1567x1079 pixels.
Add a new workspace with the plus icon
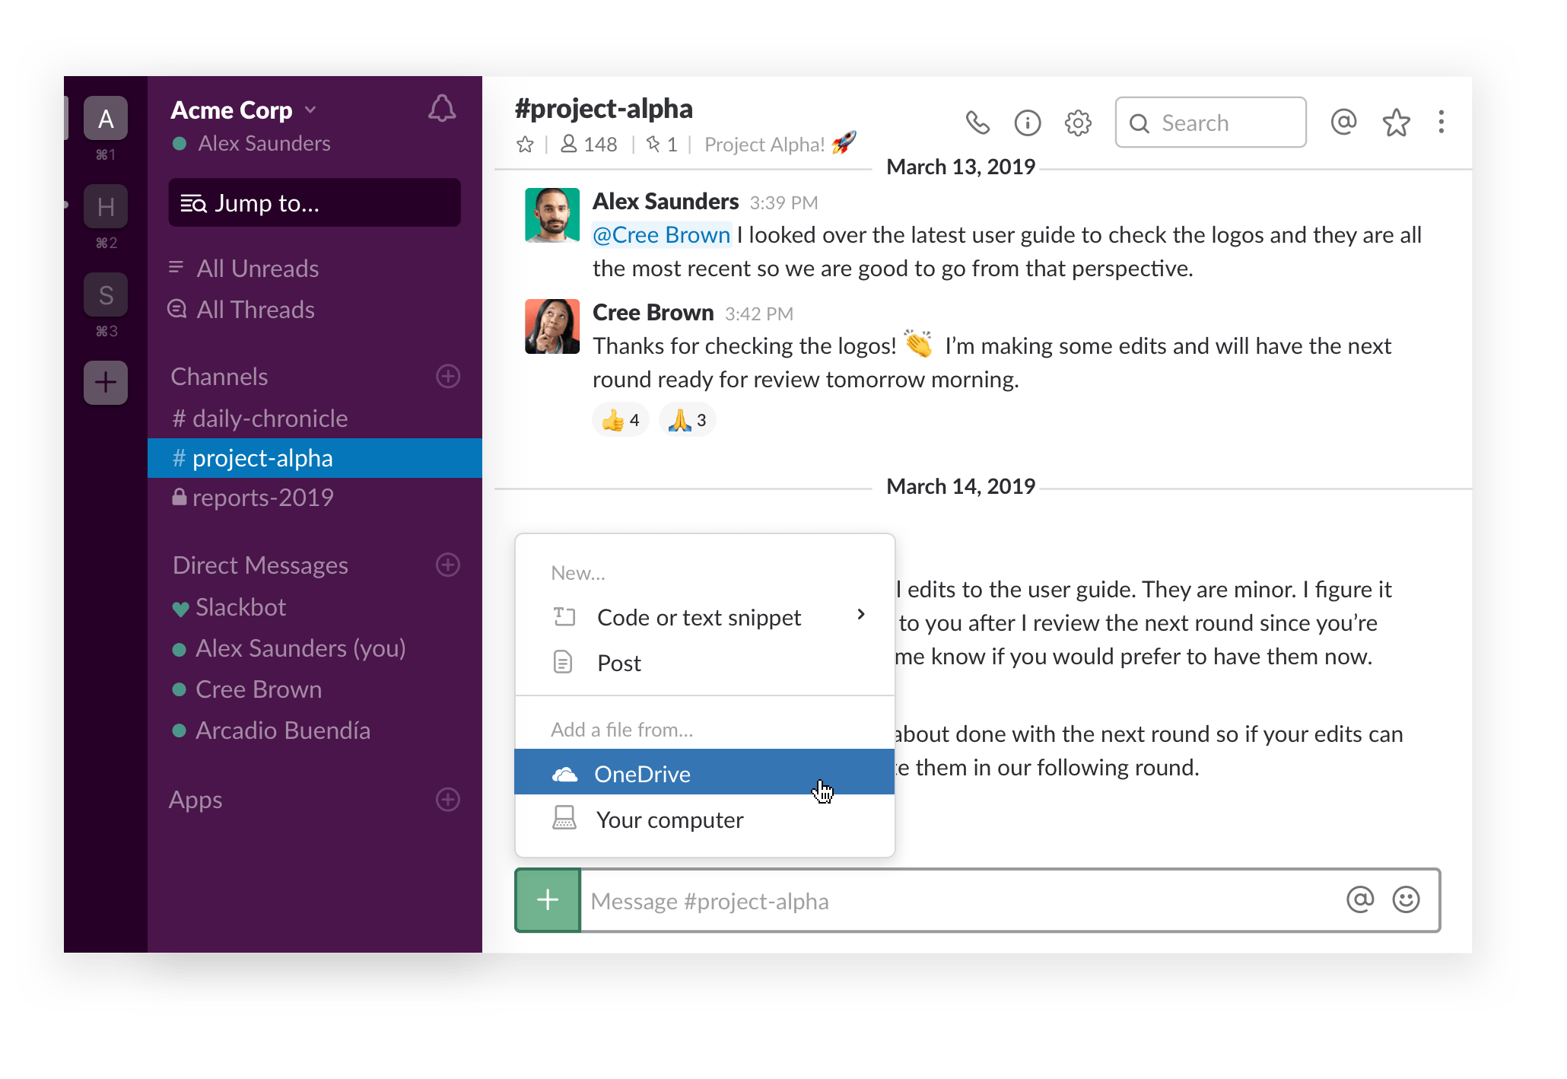tap(106, 383)
